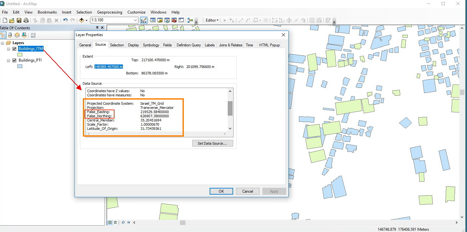Expand the Editor dropdown menu
The height and width of the screenshot is (232, 467).
(212, 20)
